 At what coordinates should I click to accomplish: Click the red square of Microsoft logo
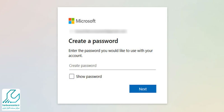(x=70, y=19)
